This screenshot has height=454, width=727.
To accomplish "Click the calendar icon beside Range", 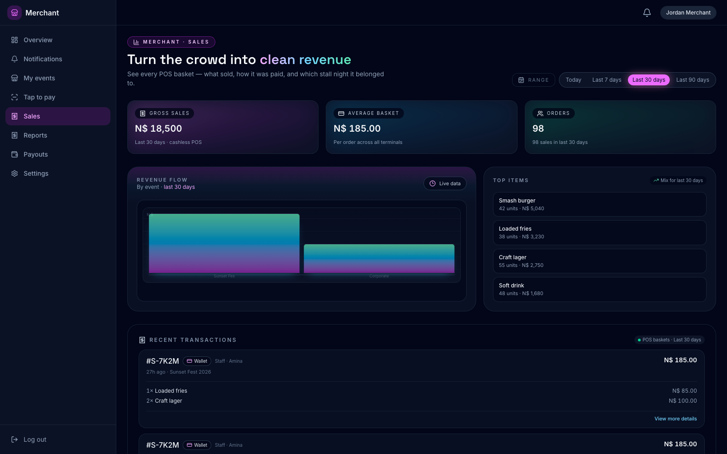I will (521, 80).
